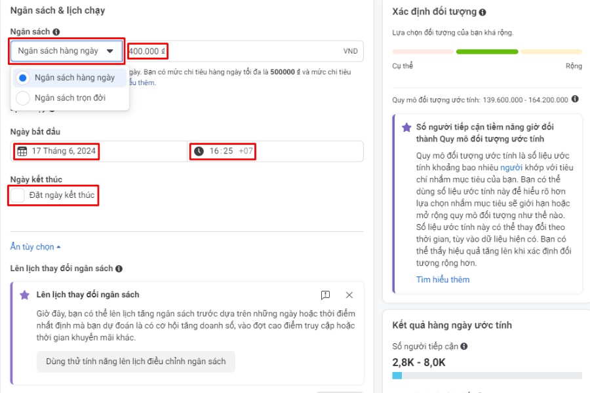This screenshot has width=590, height=393.
Task: Open the budget type dropdown
Action: [x=66, y=51]
